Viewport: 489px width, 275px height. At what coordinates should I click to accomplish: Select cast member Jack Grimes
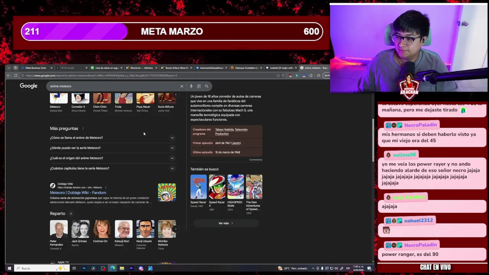click(x=80, y=233)
